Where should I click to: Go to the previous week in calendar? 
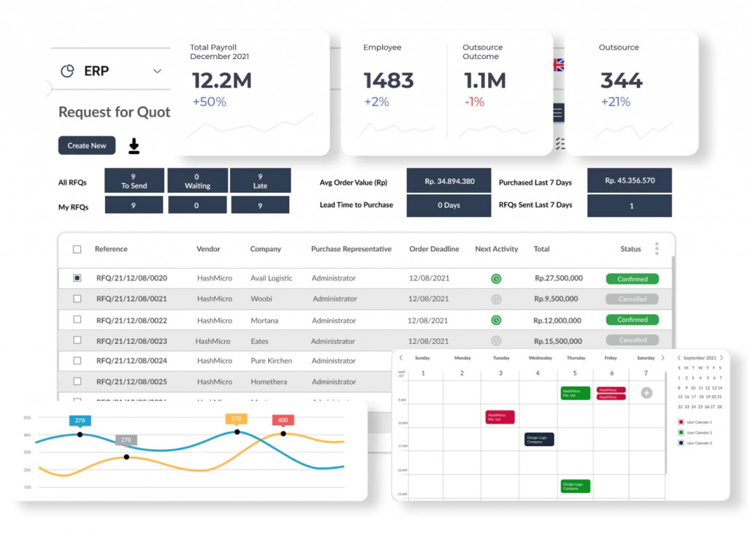click(401, 358)
